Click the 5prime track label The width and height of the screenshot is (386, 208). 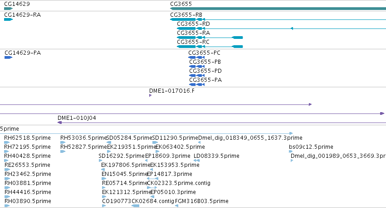pyautogui.click(x=10, y=129)
